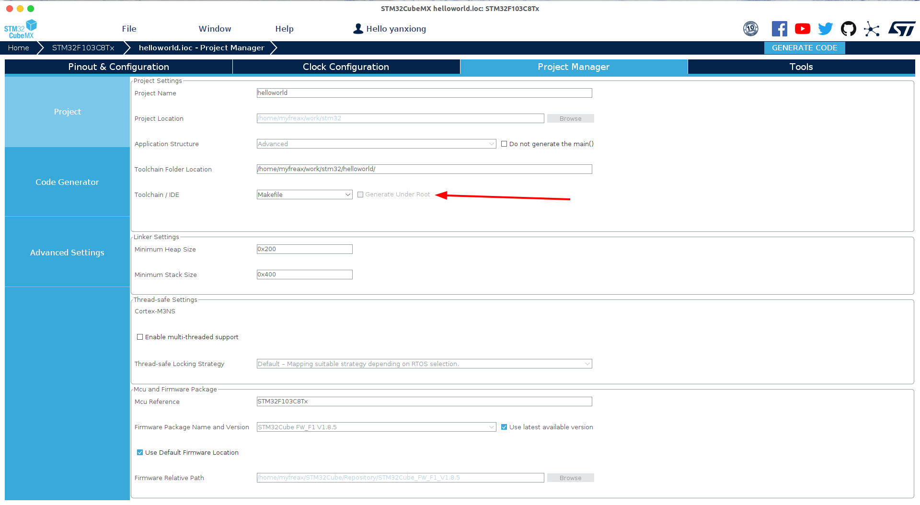
Task: Click the Linker Settings group title
Action: (156, 237)
